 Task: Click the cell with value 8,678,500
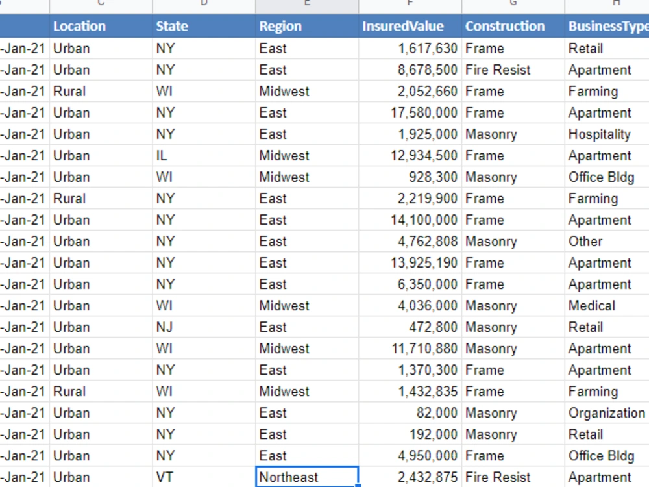(x=410, y=70)
